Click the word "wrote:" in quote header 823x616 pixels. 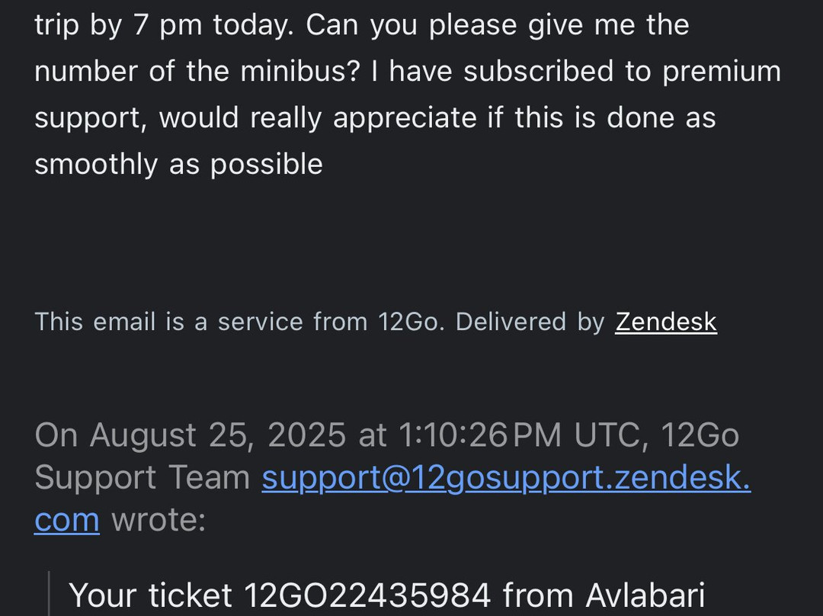click(x=159, y=520)
